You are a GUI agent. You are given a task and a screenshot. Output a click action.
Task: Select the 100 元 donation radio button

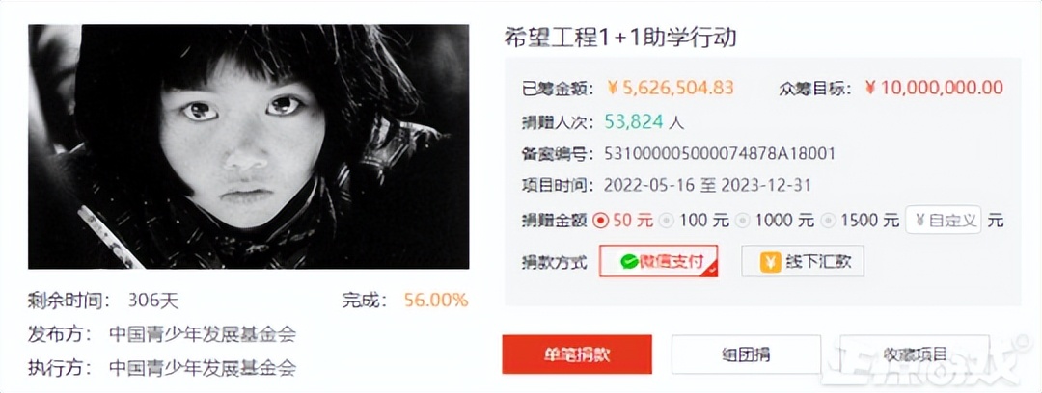[668, 222]
